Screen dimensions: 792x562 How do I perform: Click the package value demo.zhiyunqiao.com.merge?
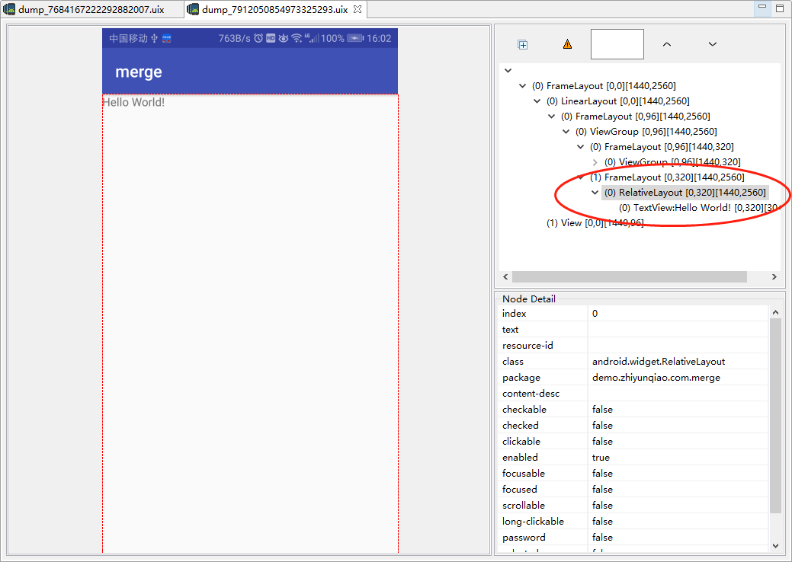(656, 378)
